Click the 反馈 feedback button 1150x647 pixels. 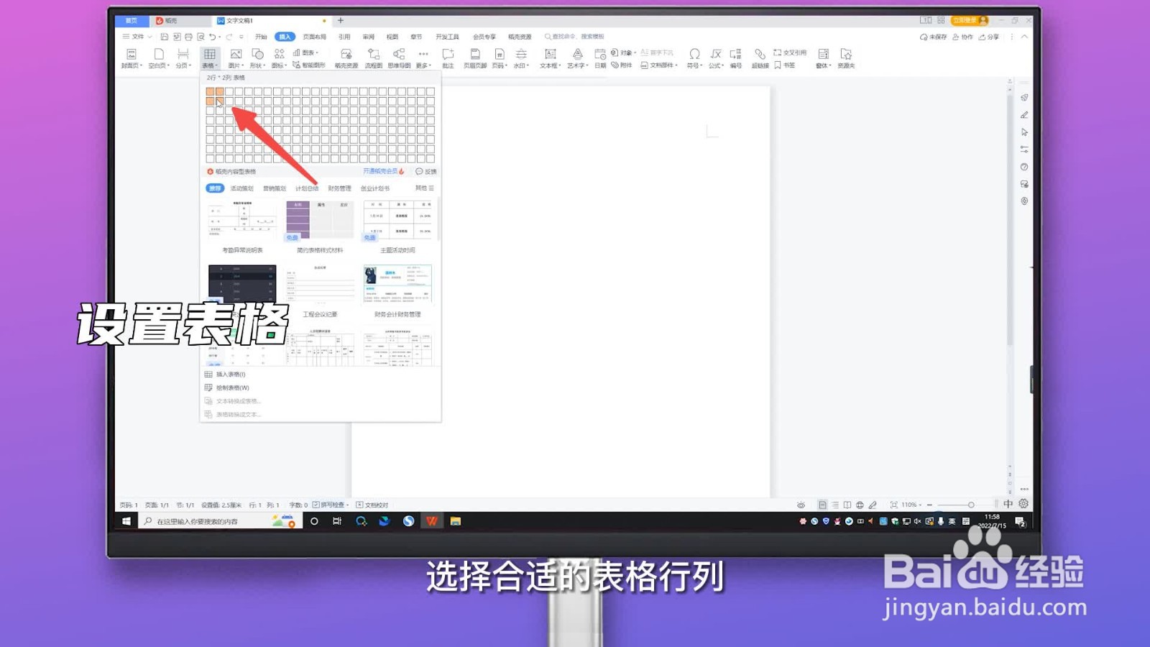426,171
